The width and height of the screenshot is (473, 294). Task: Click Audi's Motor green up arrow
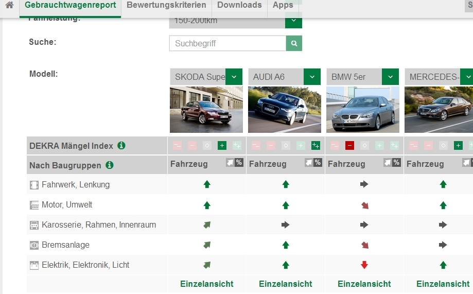[x=286, y=205]
